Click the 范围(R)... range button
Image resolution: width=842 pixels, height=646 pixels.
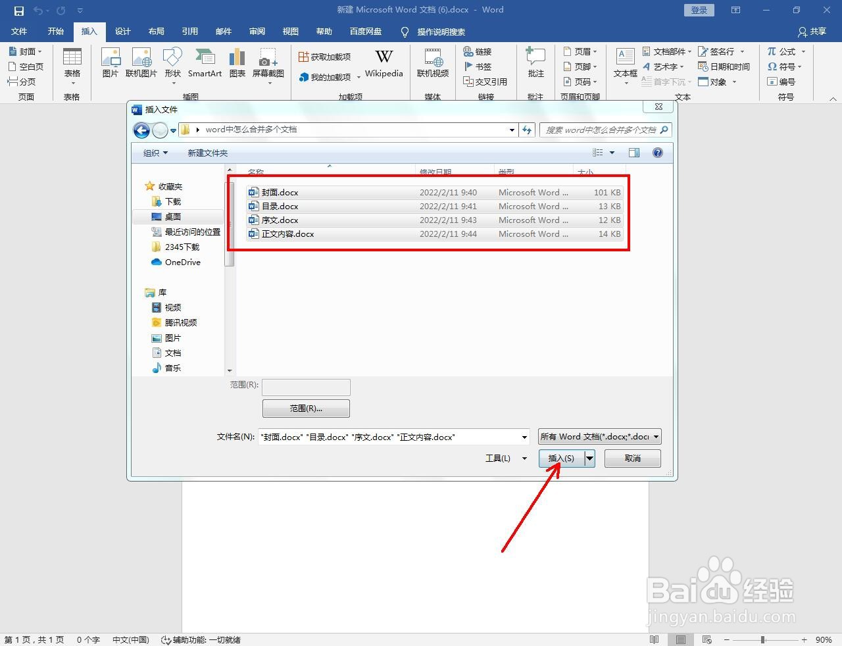click(306, 409)
